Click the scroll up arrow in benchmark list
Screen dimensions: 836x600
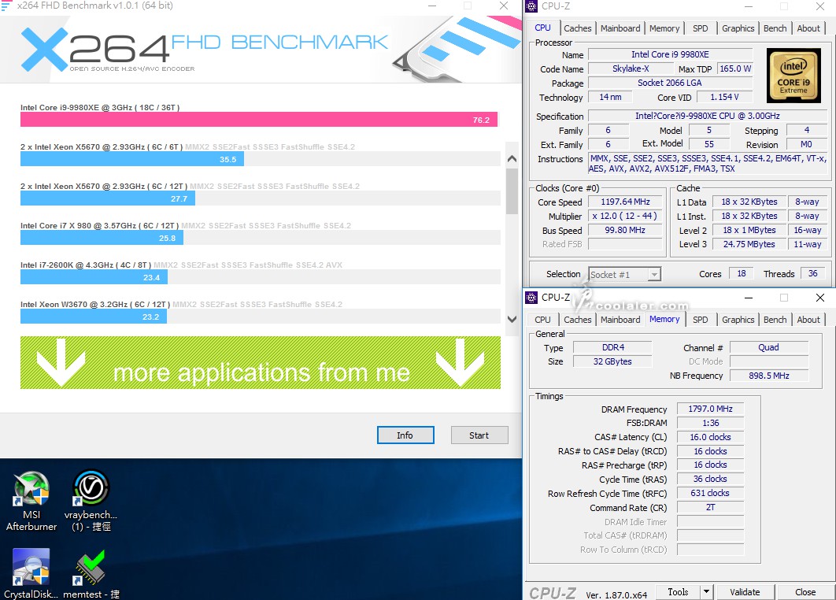(x=512, y=158)
